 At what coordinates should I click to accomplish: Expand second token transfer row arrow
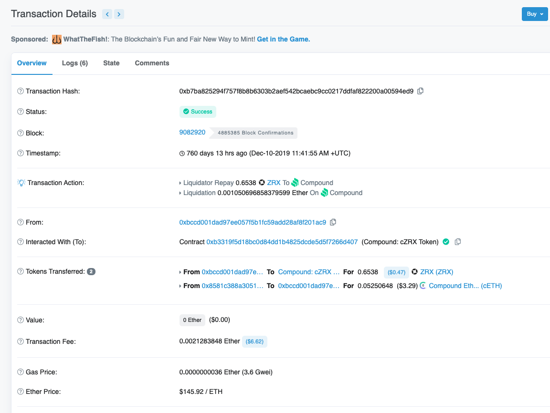(x=180, y=286)
